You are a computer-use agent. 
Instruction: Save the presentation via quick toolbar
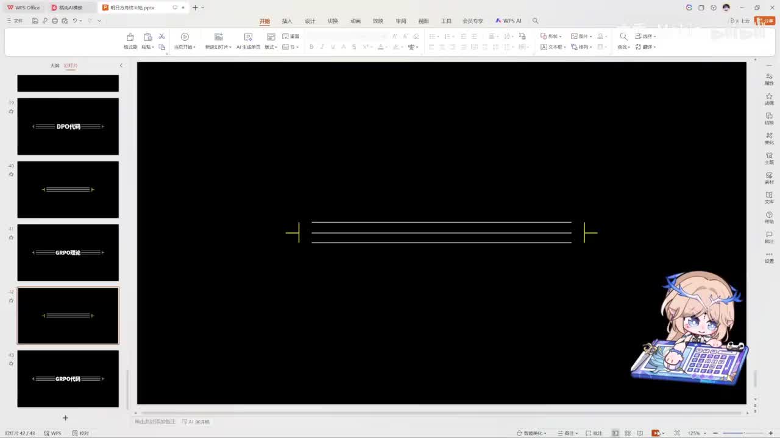(x=35, y=21)
